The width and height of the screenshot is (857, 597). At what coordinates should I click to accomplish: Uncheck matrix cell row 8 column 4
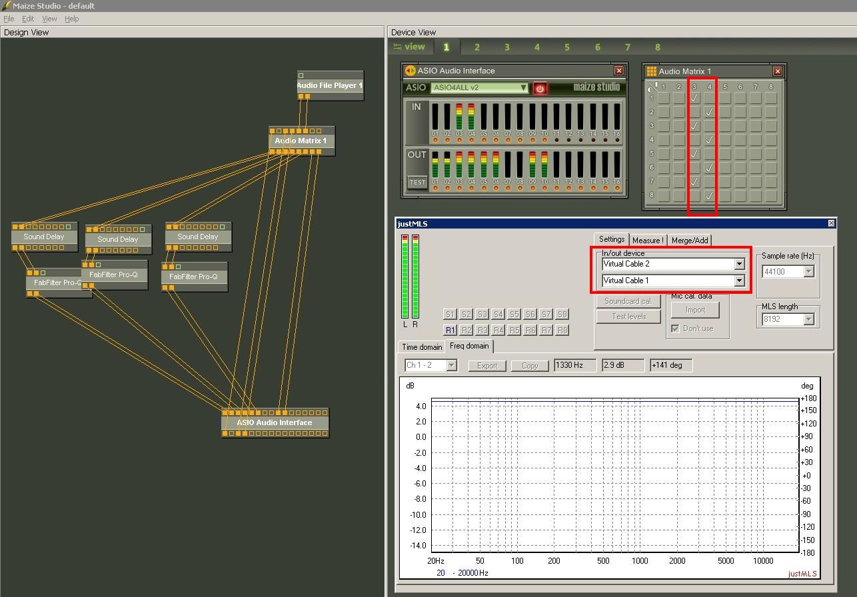click(710, 196)
